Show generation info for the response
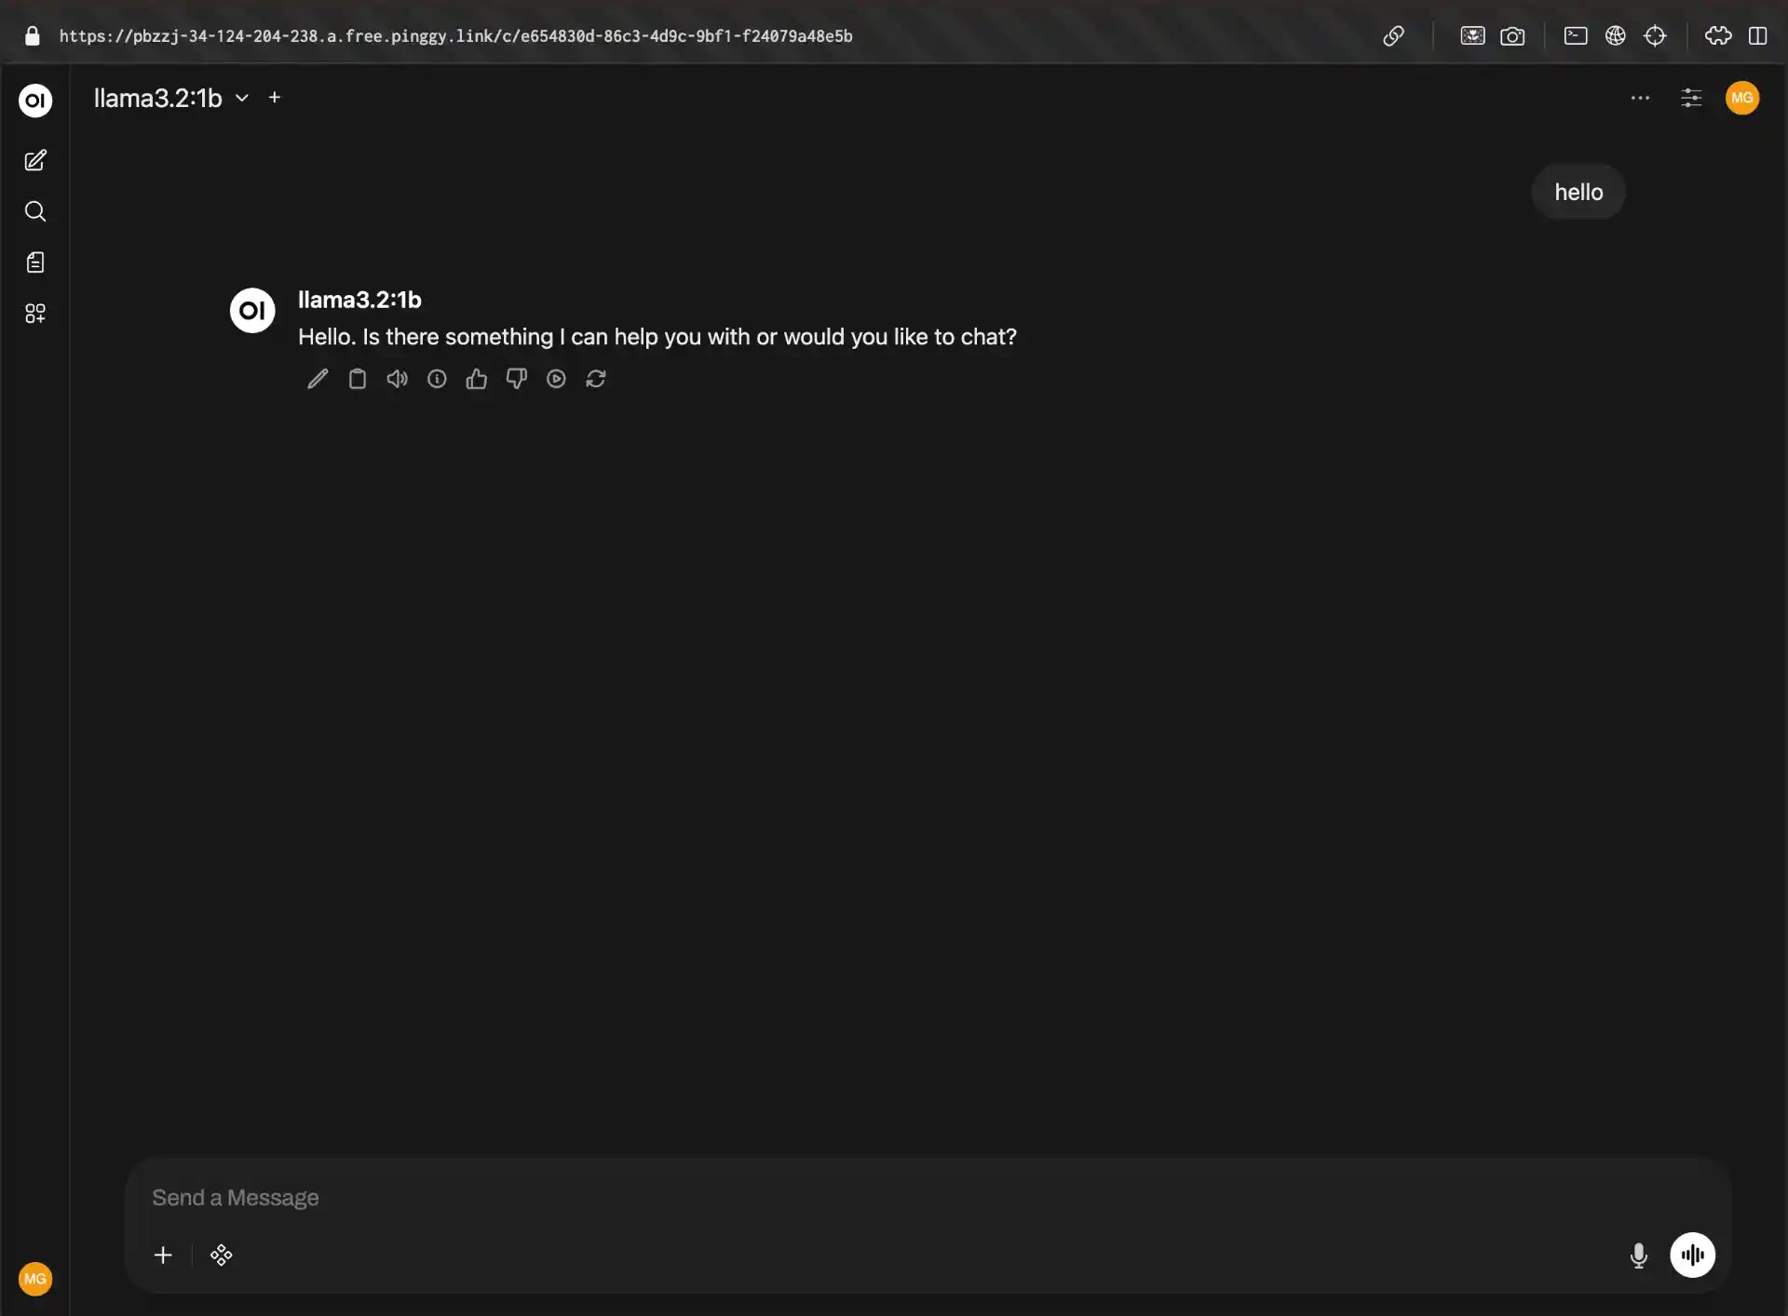Viewport: 1788px width, 1316px height. pos(437,379)
